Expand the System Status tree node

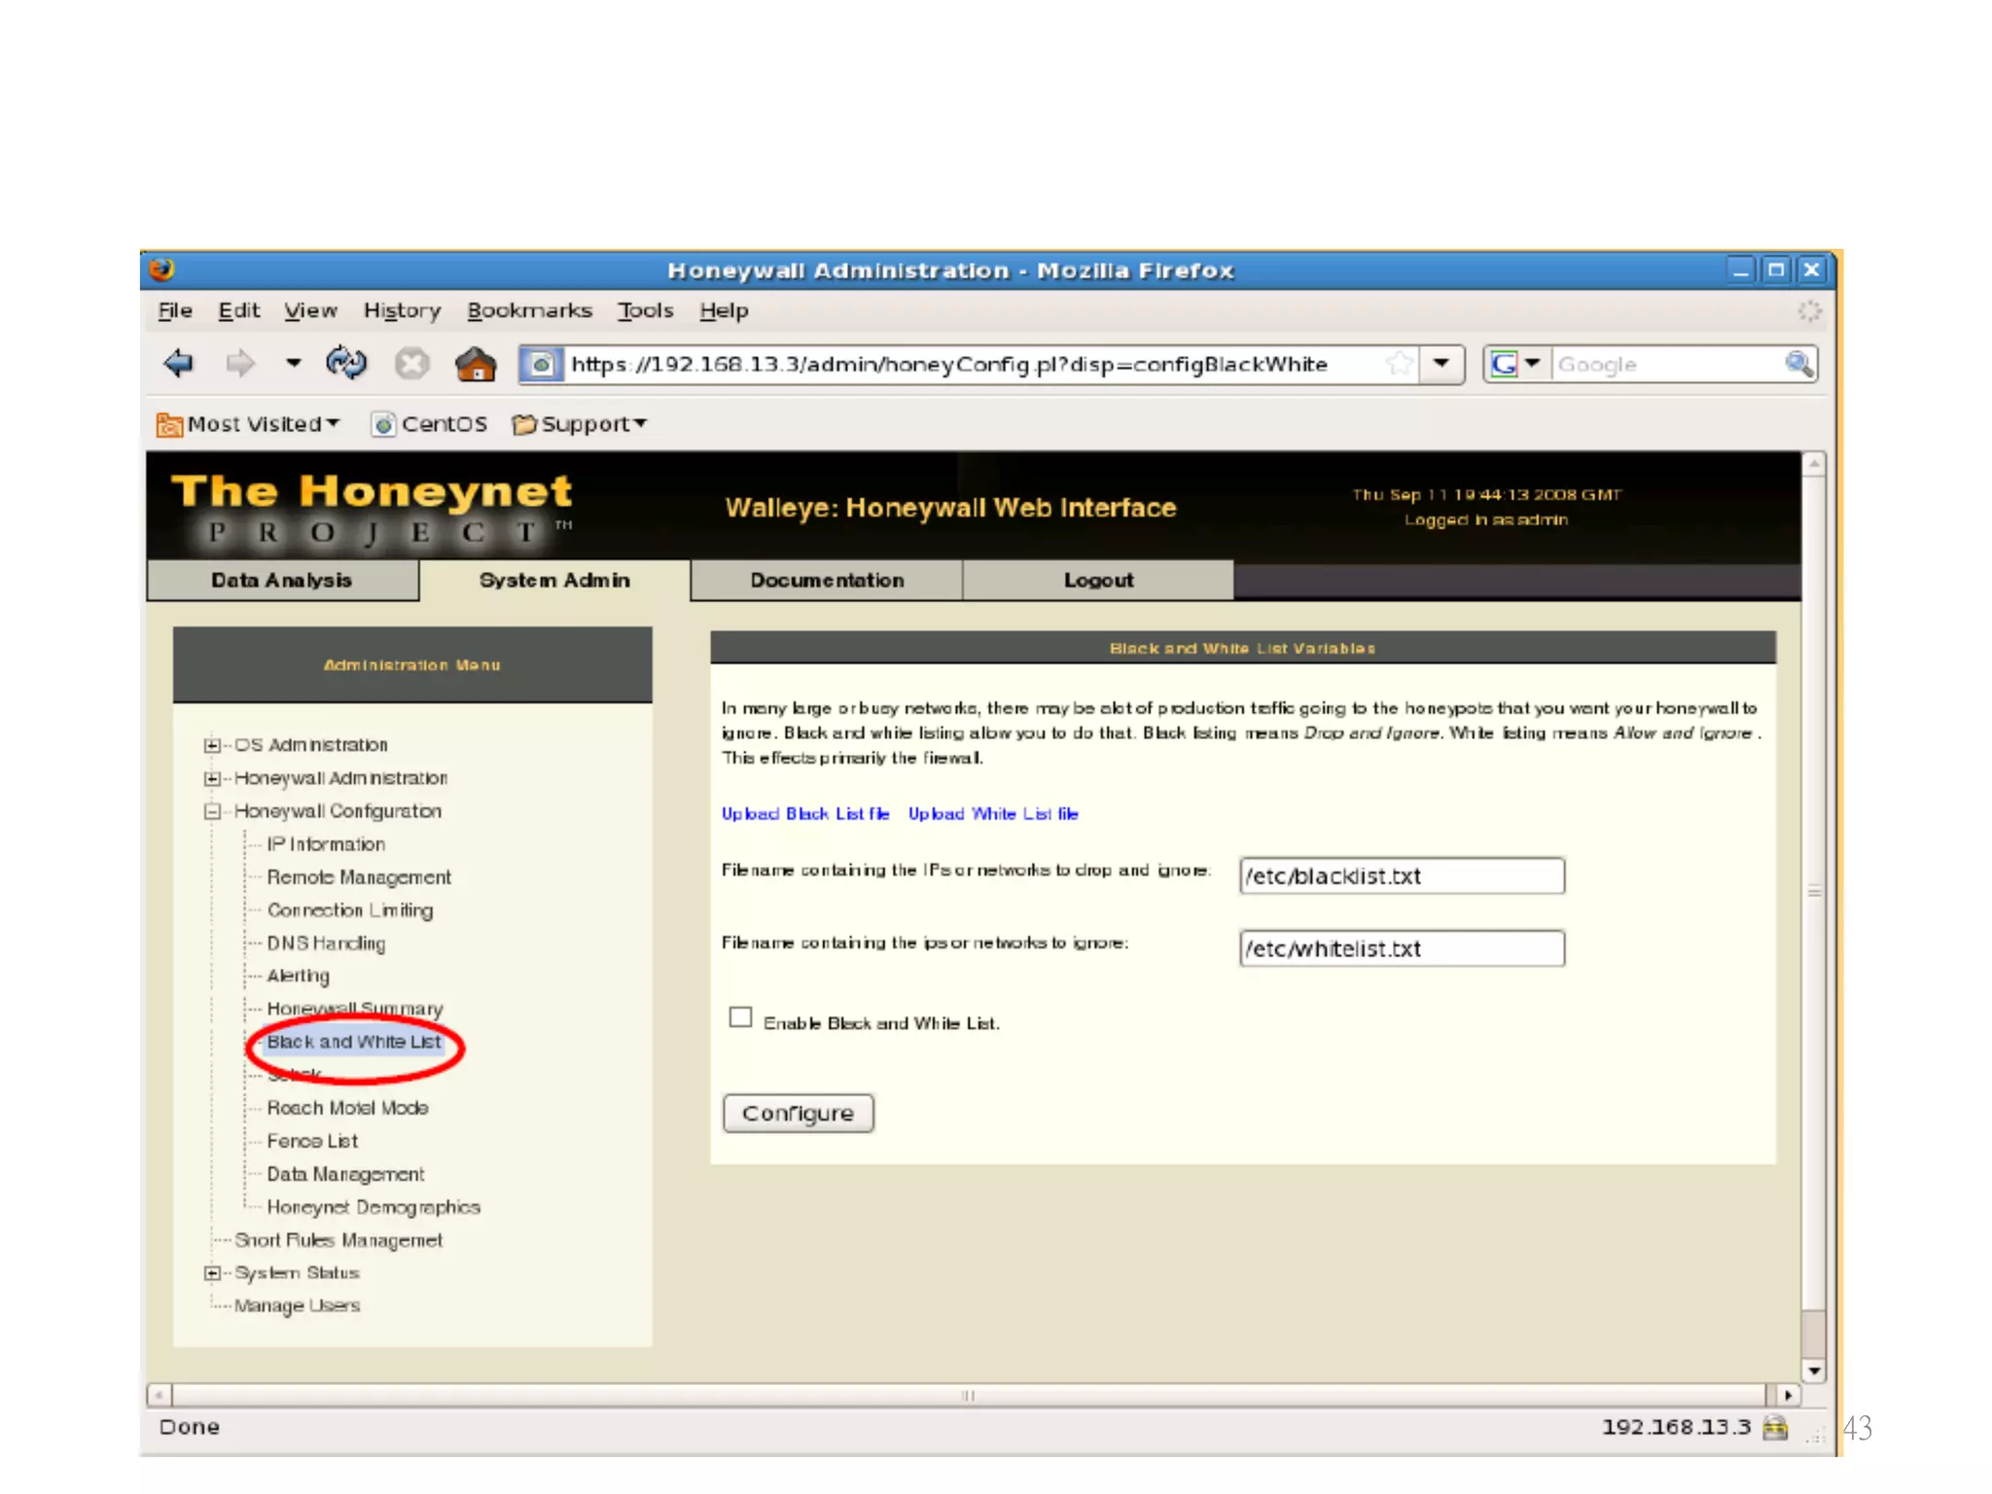point(212,1273)
